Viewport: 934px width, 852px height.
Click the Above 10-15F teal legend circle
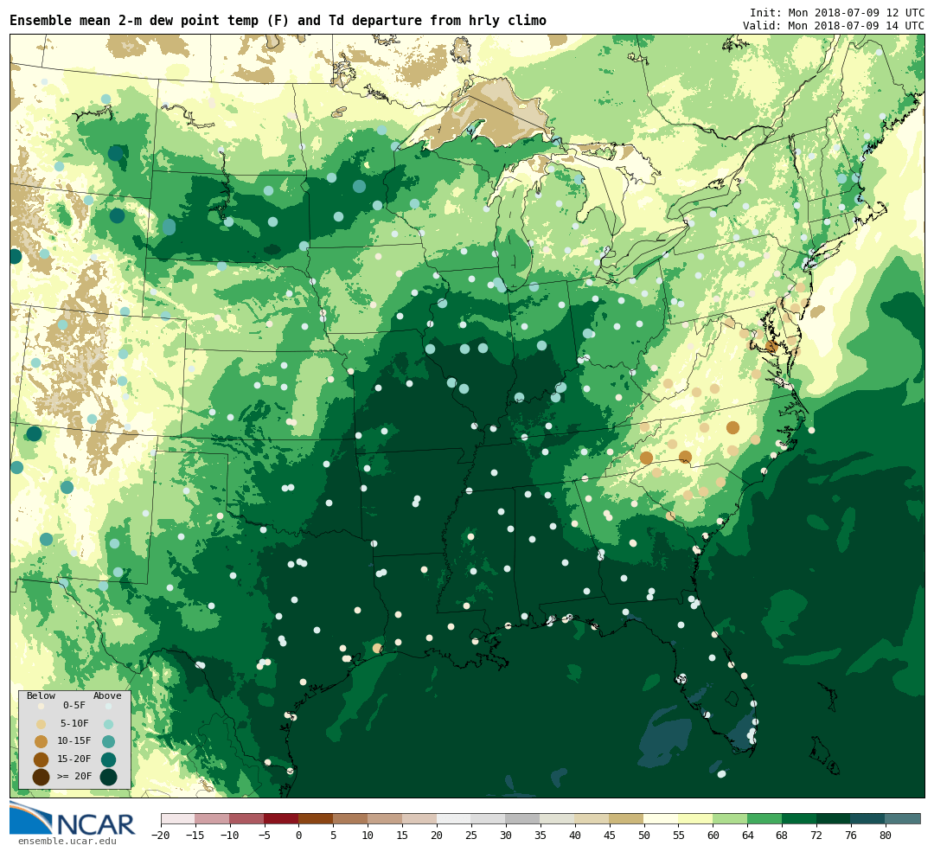(108, 742)
